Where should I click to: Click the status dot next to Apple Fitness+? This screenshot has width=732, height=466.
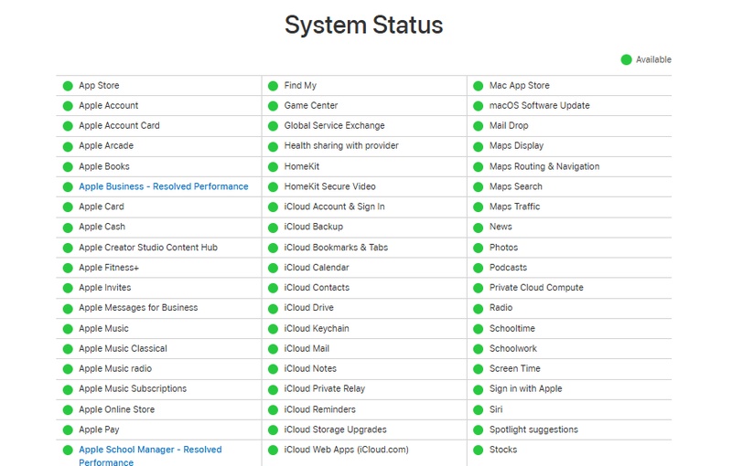(68, 268)
